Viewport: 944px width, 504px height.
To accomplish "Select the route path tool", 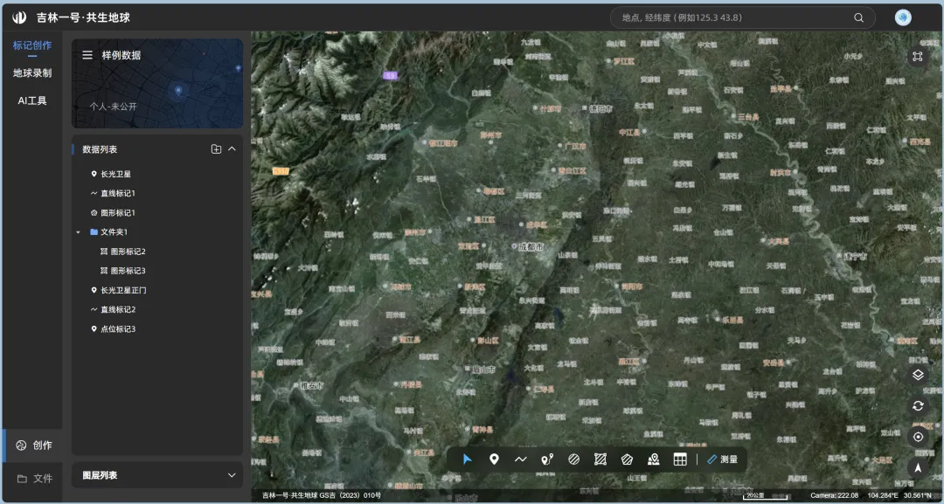I will [546, 459].
